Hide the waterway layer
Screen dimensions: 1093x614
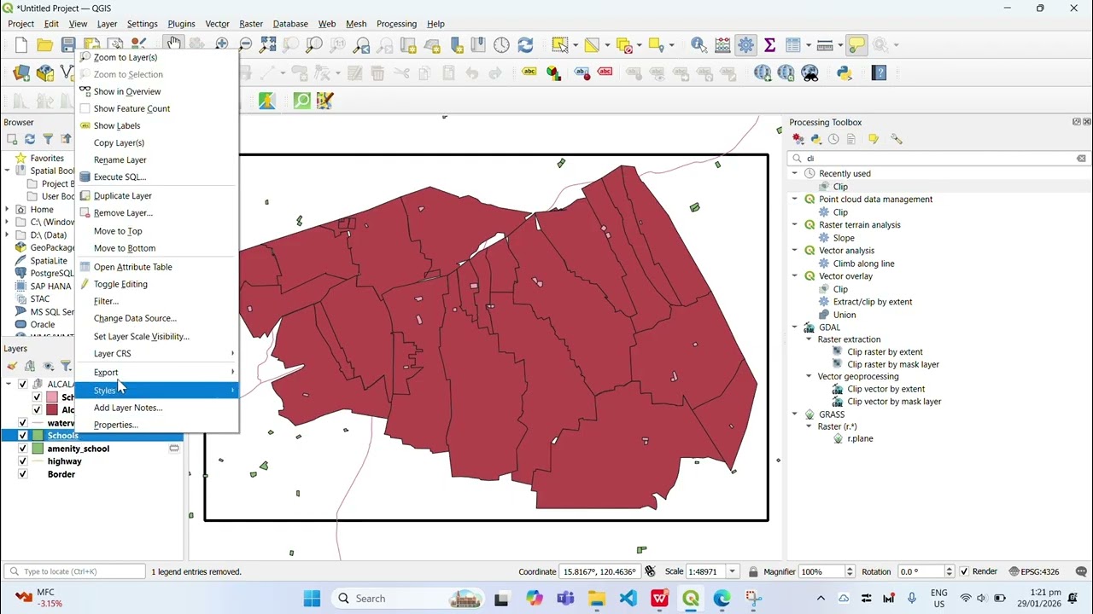(23, 423)
